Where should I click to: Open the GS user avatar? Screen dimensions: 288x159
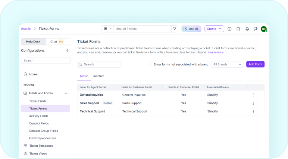pyautogui.click(x=264, y=29)
